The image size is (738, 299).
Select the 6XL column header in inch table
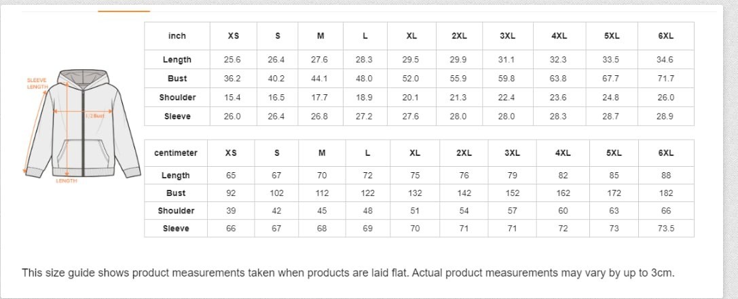[x=665, y=36]
